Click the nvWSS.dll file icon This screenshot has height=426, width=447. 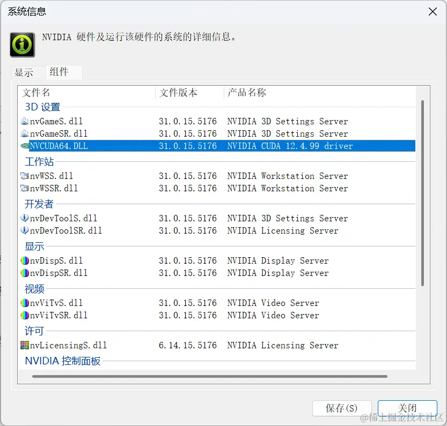tap(25, 176)
